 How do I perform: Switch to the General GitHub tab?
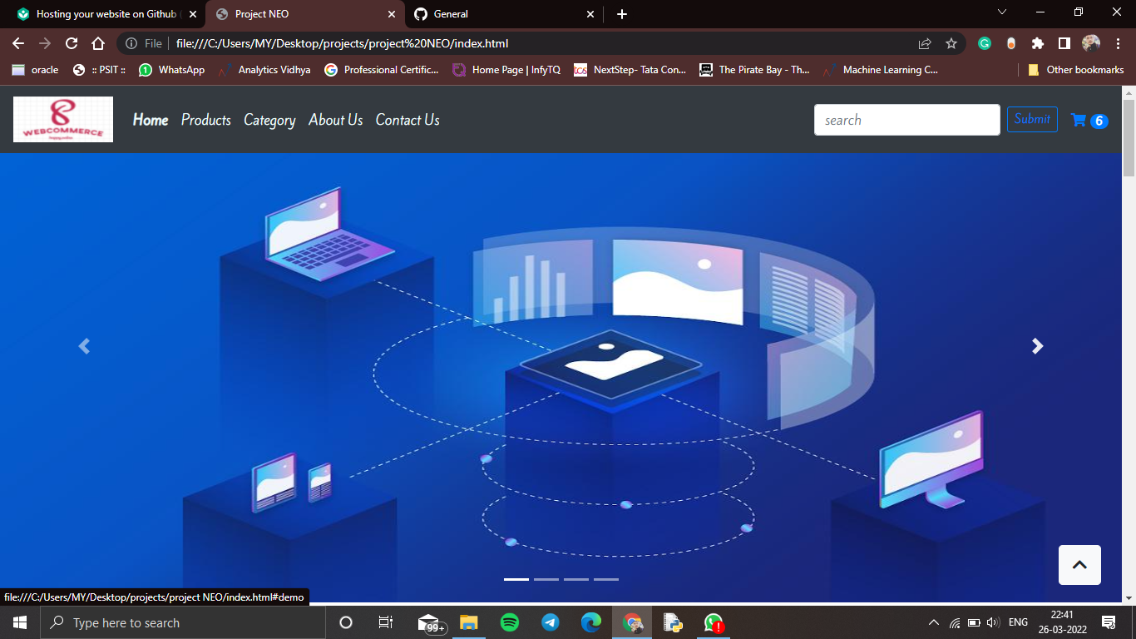point(505,14)
